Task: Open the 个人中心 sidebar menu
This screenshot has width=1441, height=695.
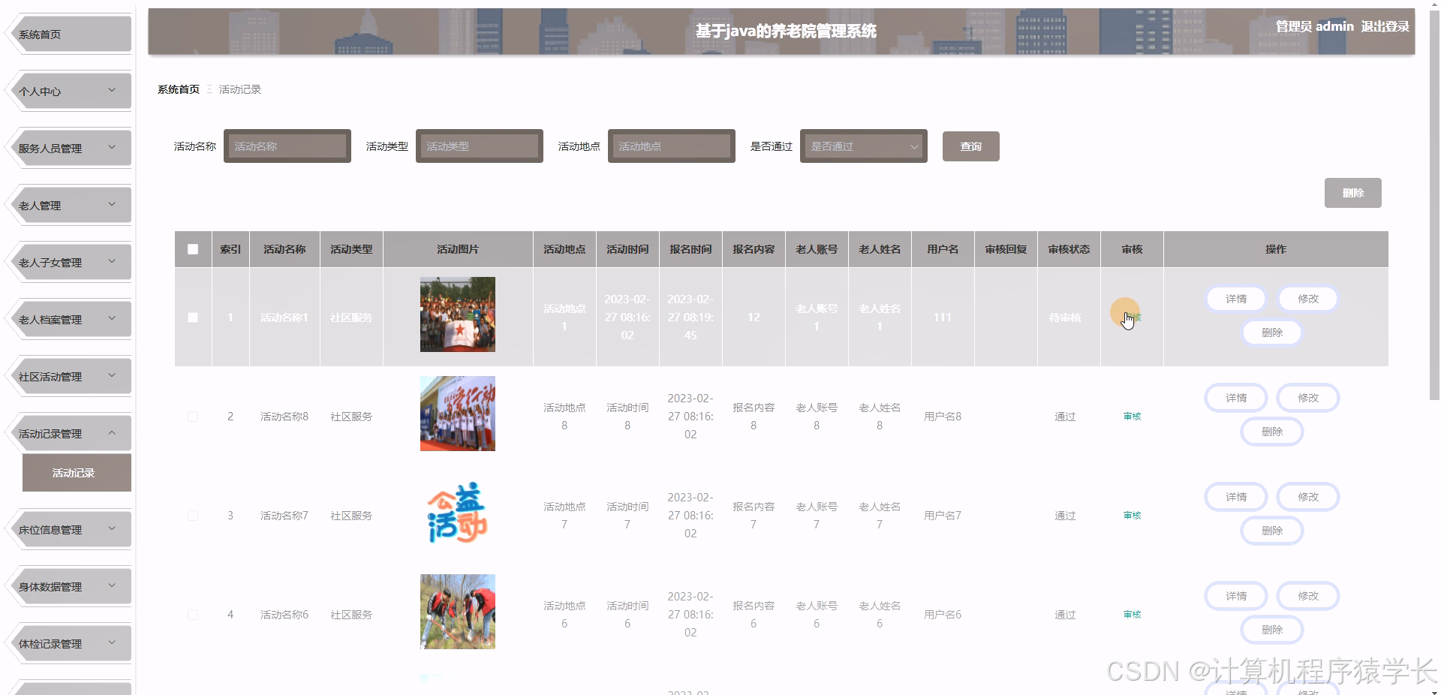Action: 68,91
